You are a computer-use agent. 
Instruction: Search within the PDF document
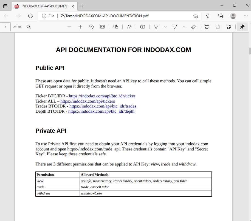(x=29, y=27)
